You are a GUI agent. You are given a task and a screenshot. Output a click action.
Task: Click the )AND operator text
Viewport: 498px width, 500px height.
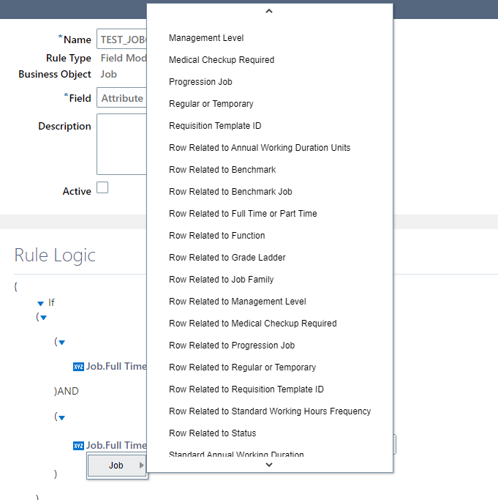coord(67,391)
